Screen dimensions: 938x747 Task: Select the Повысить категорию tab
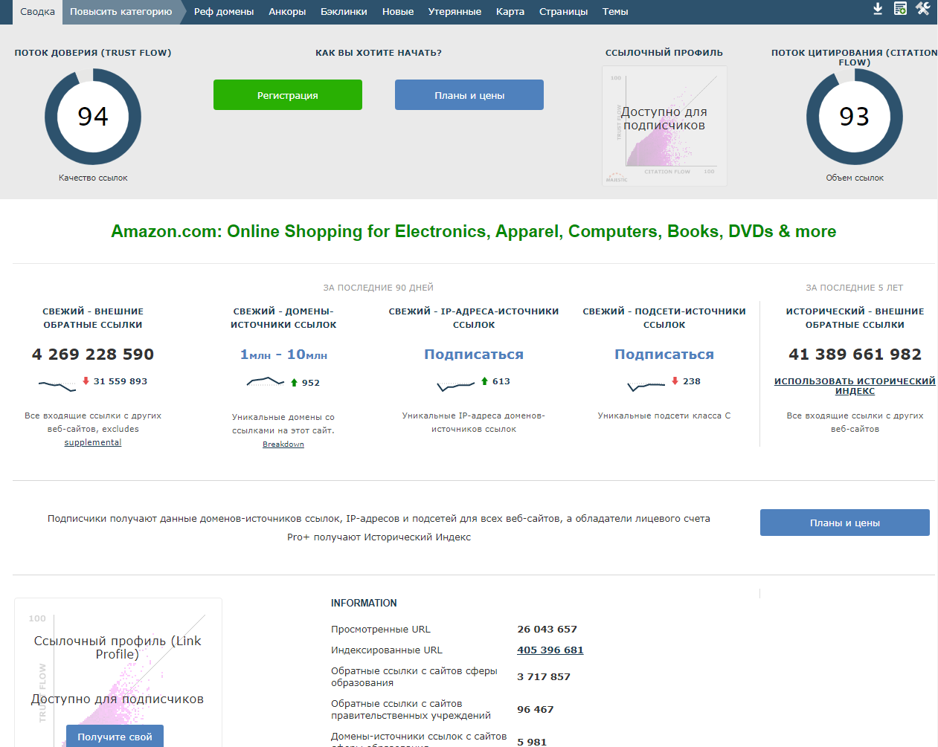point(121,12)
